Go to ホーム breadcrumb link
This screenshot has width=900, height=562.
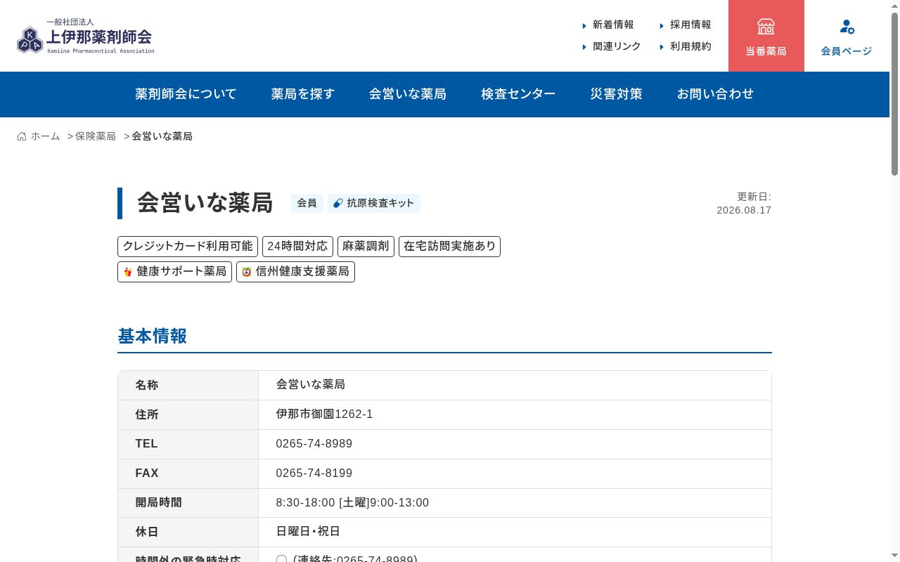coord(45,136)
